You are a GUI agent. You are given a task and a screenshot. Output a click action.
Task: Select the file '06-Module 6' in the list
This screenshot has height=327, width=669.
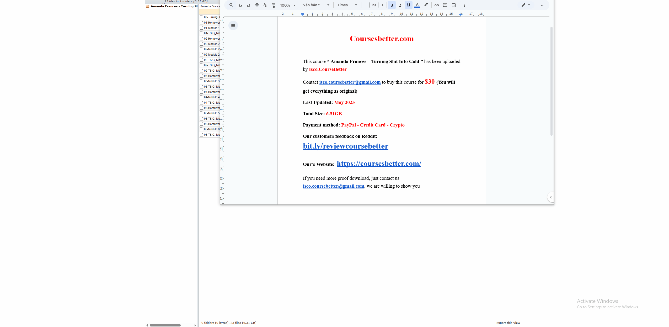tap(210, 129)
